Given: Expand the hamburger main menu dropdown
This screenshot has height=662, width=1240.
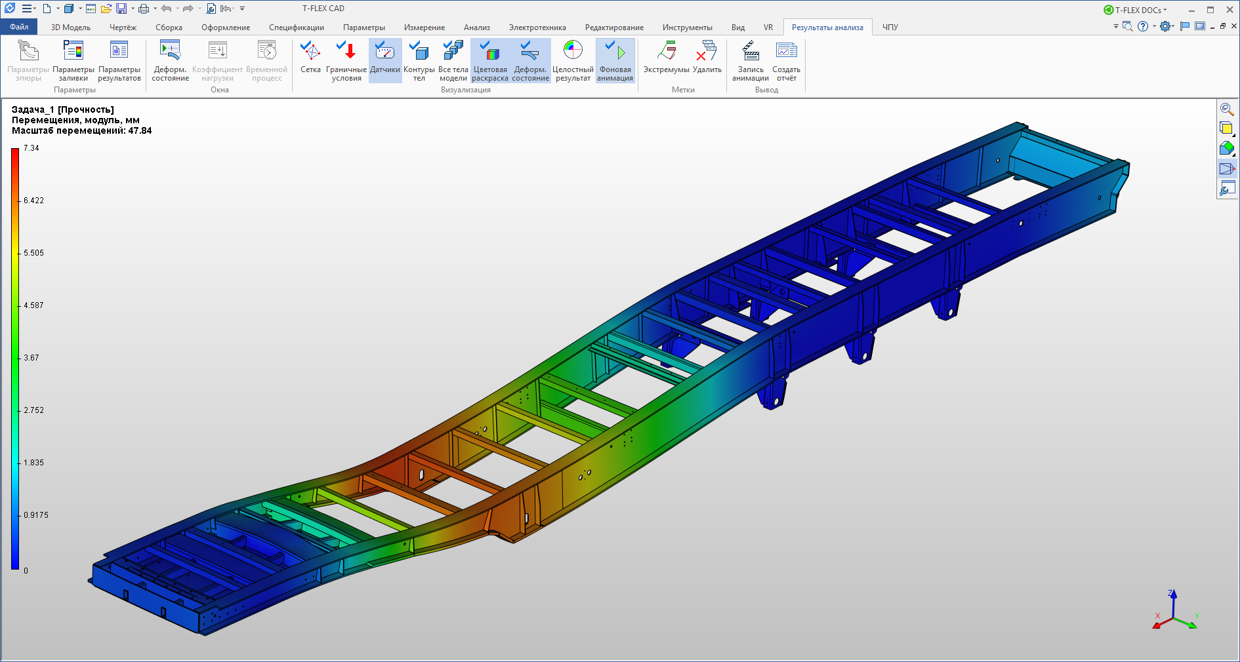Looking at the screenshot, I should coord(28,9).
